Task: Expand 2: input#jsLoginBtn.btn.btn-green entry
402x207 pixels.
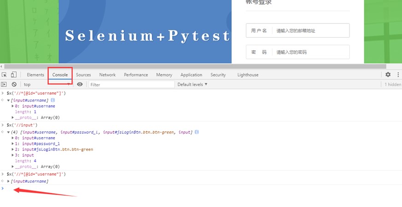Action: point(12,149)
